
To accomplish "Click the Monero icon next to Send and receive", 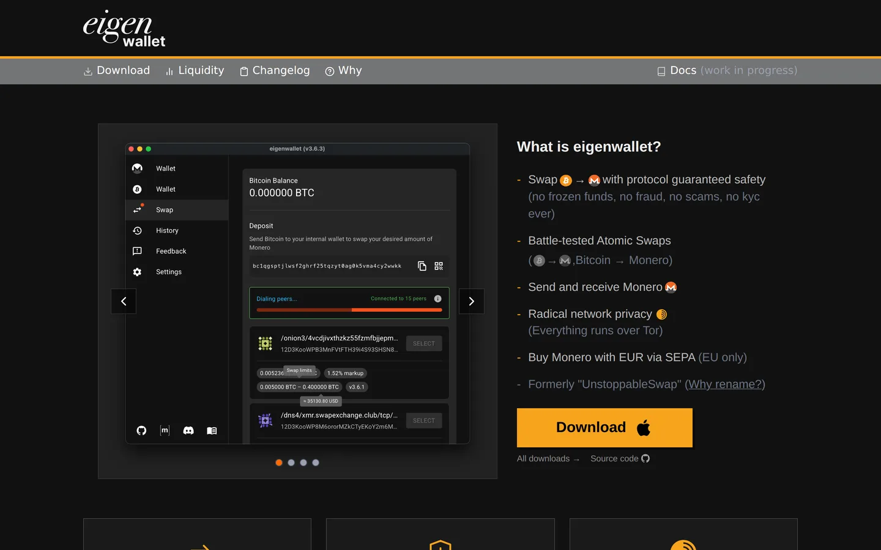I will click(x=671, y=287).
